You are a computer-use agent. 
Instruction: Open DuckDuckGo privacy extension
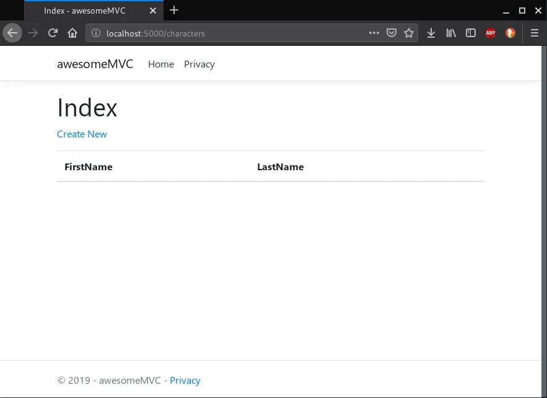point(510,33)
